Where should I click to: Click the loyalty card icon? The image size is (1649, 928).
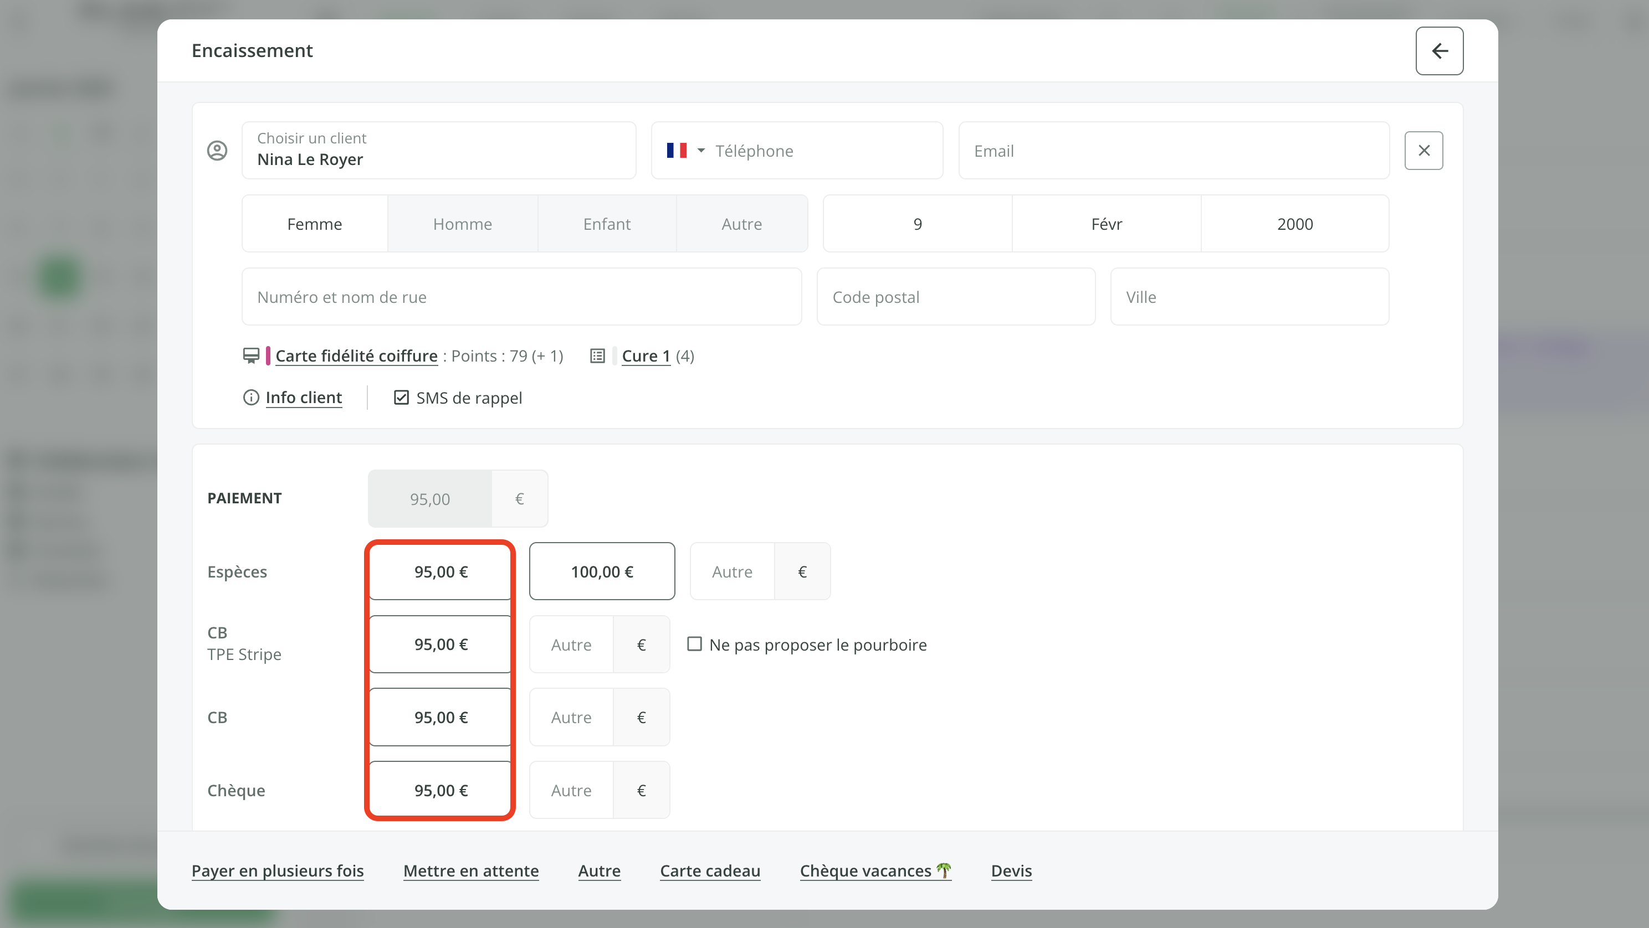point(251,355)
